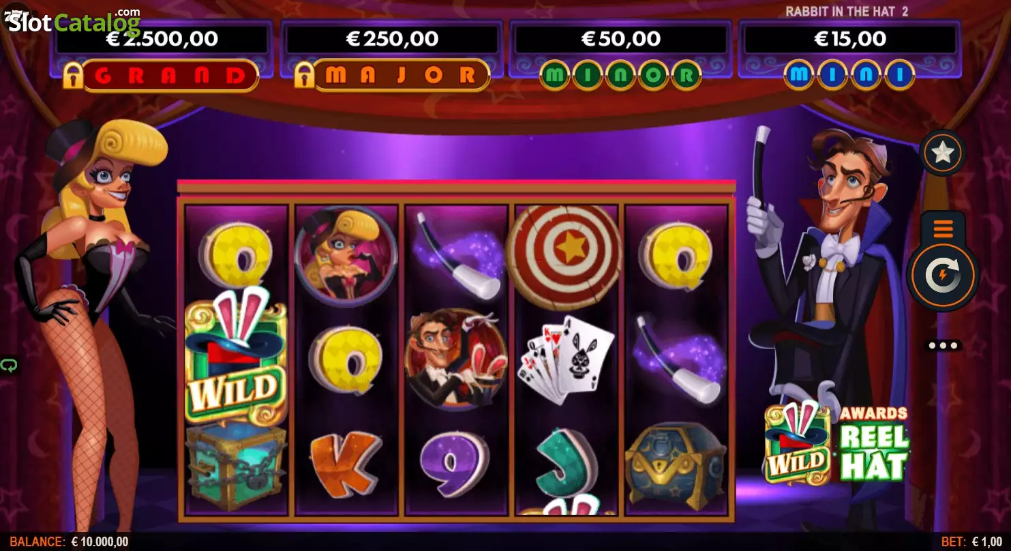
Task: Click the Grand jackpot padlock icon
Action: 73,76
